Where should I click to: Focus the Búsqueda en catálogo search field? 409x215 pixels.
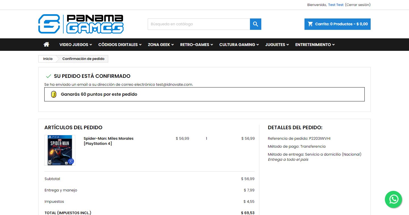pos(199,24)
